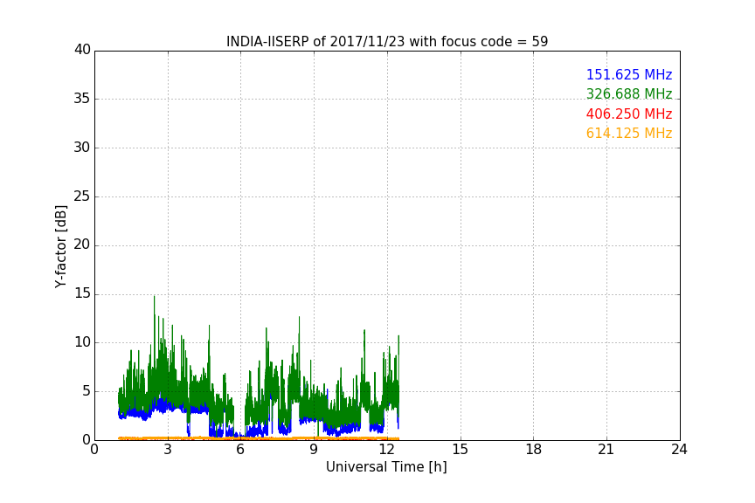Click the x-axis tick label 24
755x503 pixels.
(679, 450)
